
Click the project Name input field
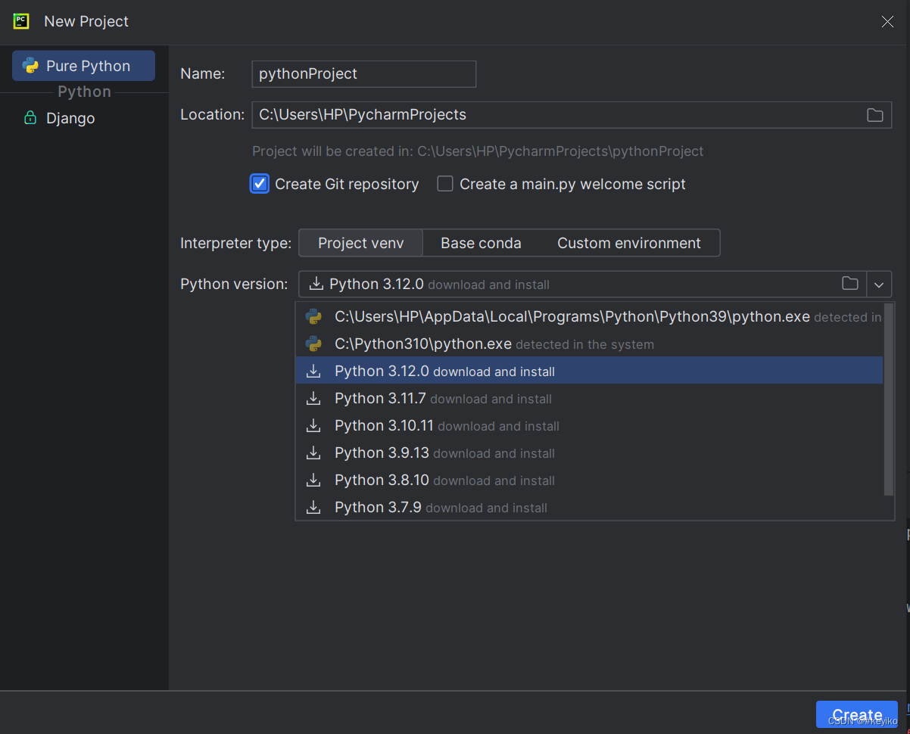tap(364, 74)
